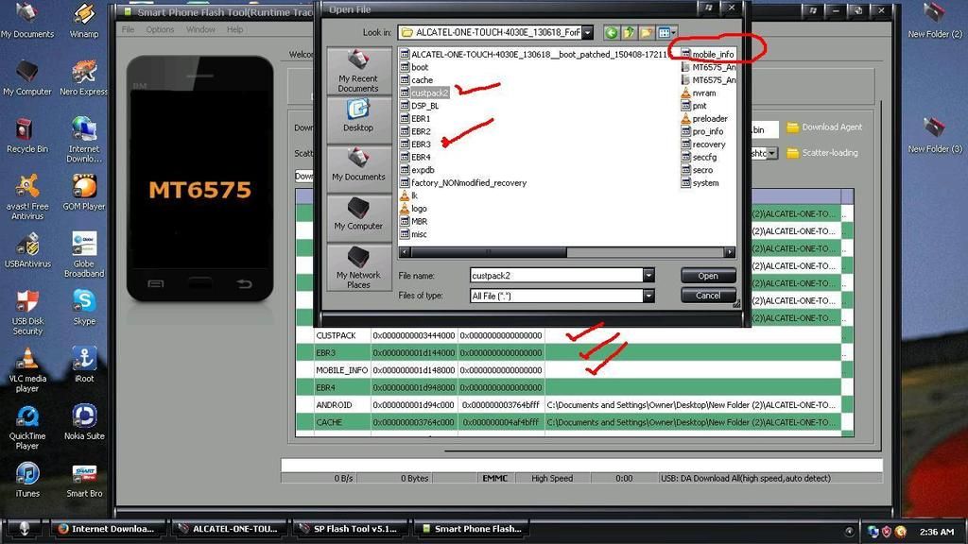Create a new folder via the toolbar icon
968x544 pixels.
click(647, 33)
